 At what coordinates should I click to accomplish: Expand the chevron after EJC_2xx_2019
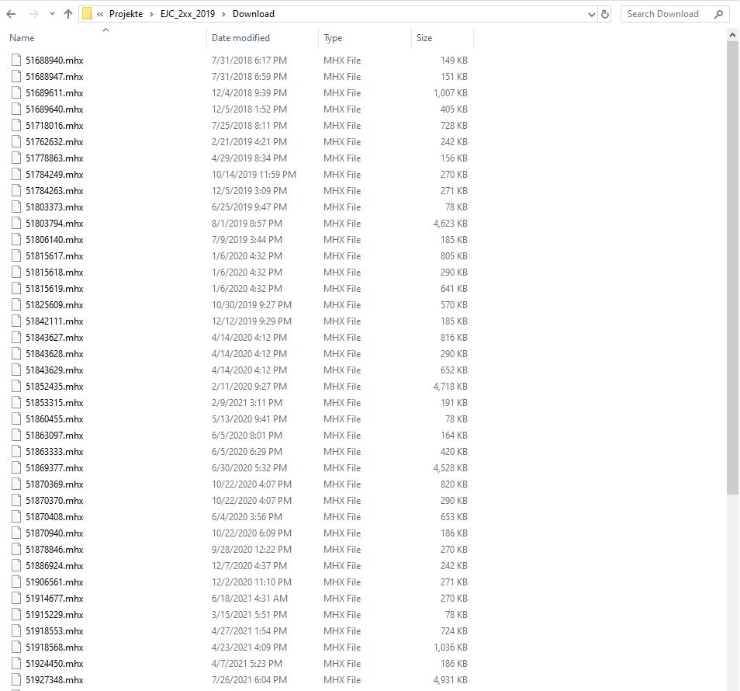223,14
